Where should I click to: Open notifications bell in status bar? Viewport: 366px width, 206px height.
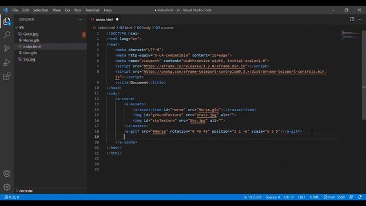tap(360, 197)
